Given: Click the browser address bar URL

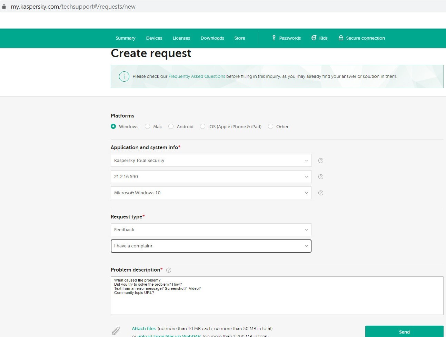Looking at the screenshot, I should pyautogui.click(x=73, y=7).
